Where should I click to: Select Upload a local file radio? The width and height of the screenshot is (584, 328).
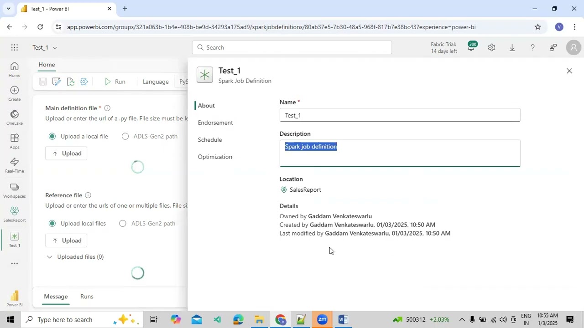pyautogui.click(x=52, y=136)
